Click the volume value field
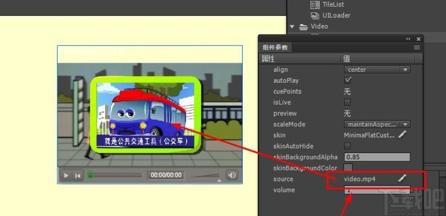Image resolution: width=446 pixels, height=216 pixels. pos(377,190)
